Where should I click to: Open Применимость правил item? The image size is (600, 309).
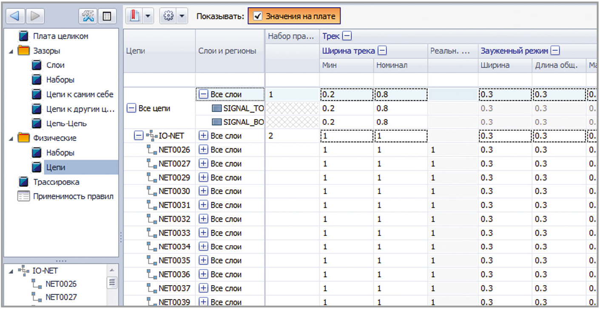coord(73,196)
